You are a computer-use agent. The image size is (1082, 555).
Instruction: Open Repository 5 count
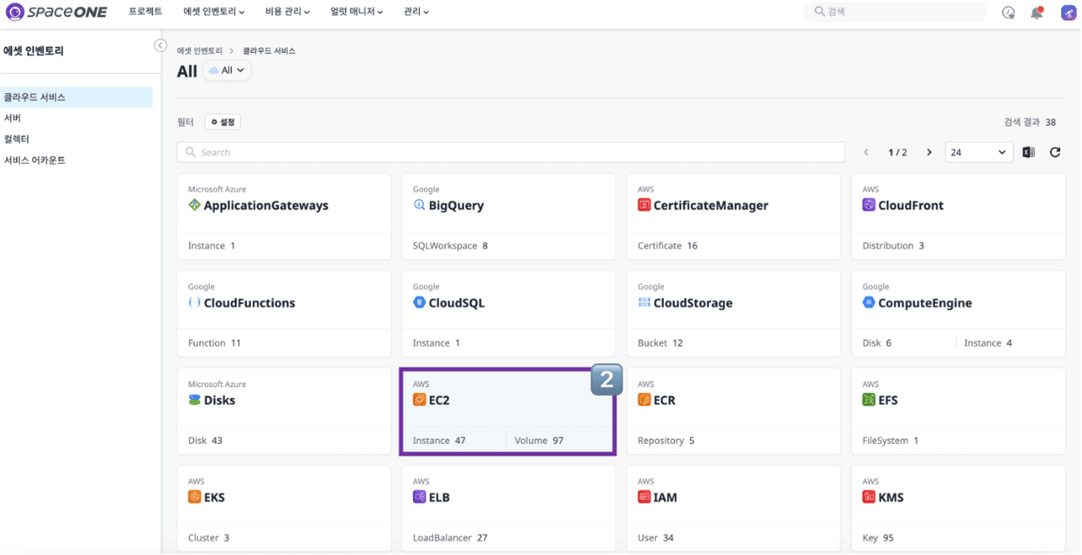[666, 440]
